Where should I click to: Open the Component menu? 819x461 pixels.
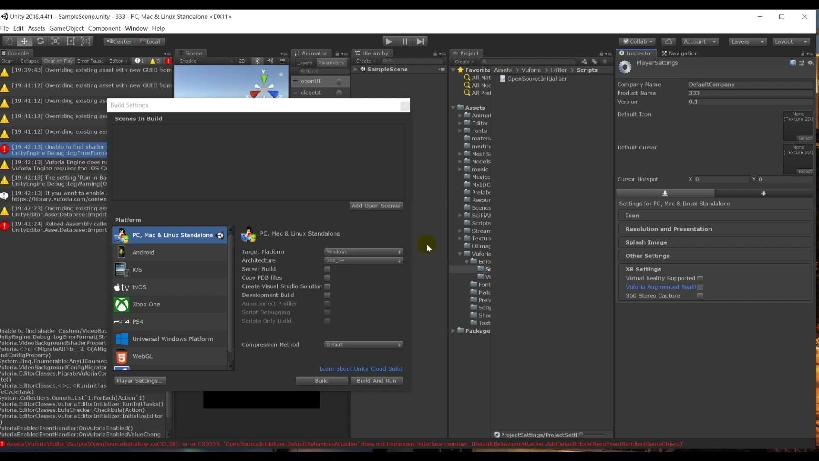click(104, 29)
